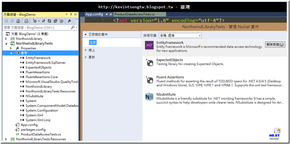Select the EntityFramework.SqlServer reference

pyautogui.click(x=46, y=63)
